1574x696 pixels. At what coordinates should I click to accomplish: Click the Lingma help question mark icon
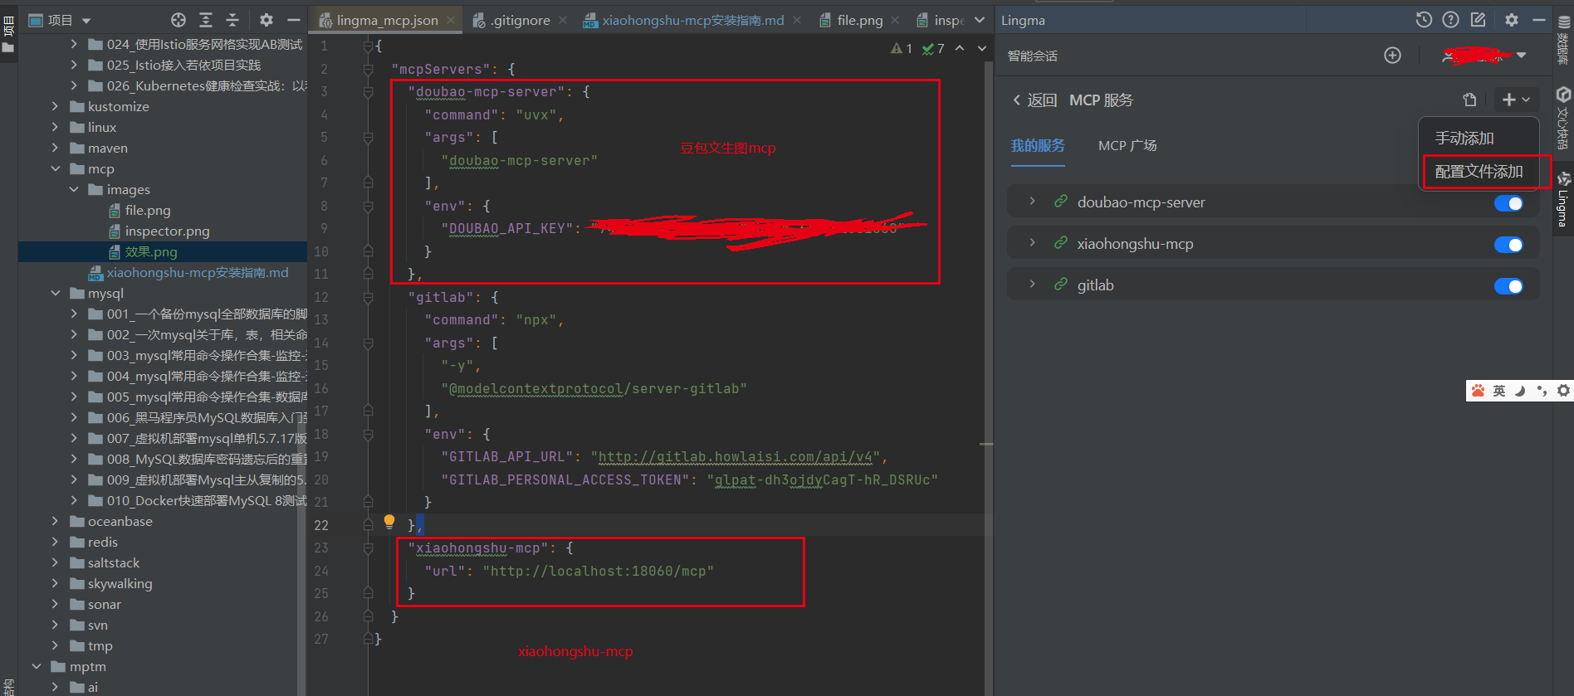tap(1450, 20)
